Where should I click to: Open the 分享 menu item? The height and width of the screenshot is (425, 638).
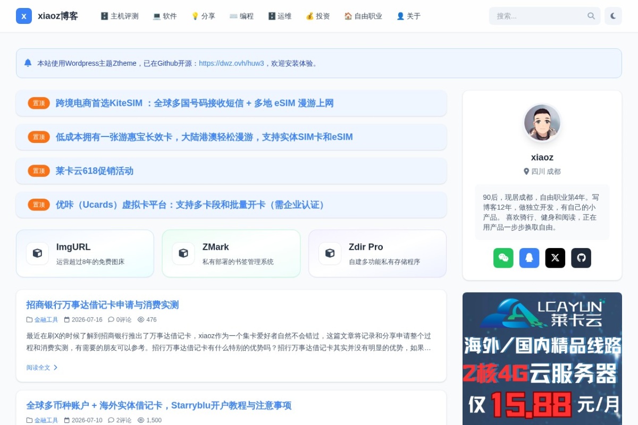[203, 16]
